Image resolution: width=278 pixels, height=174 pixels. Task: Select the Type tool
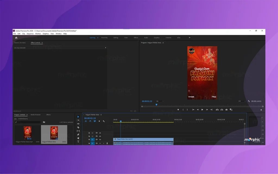point(78,142)
